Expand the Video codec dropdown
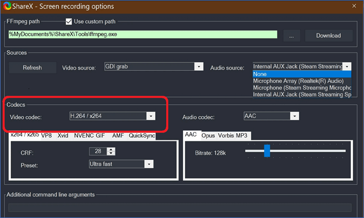364x218 pixels. pyautogui.click(x=112, y=116)
